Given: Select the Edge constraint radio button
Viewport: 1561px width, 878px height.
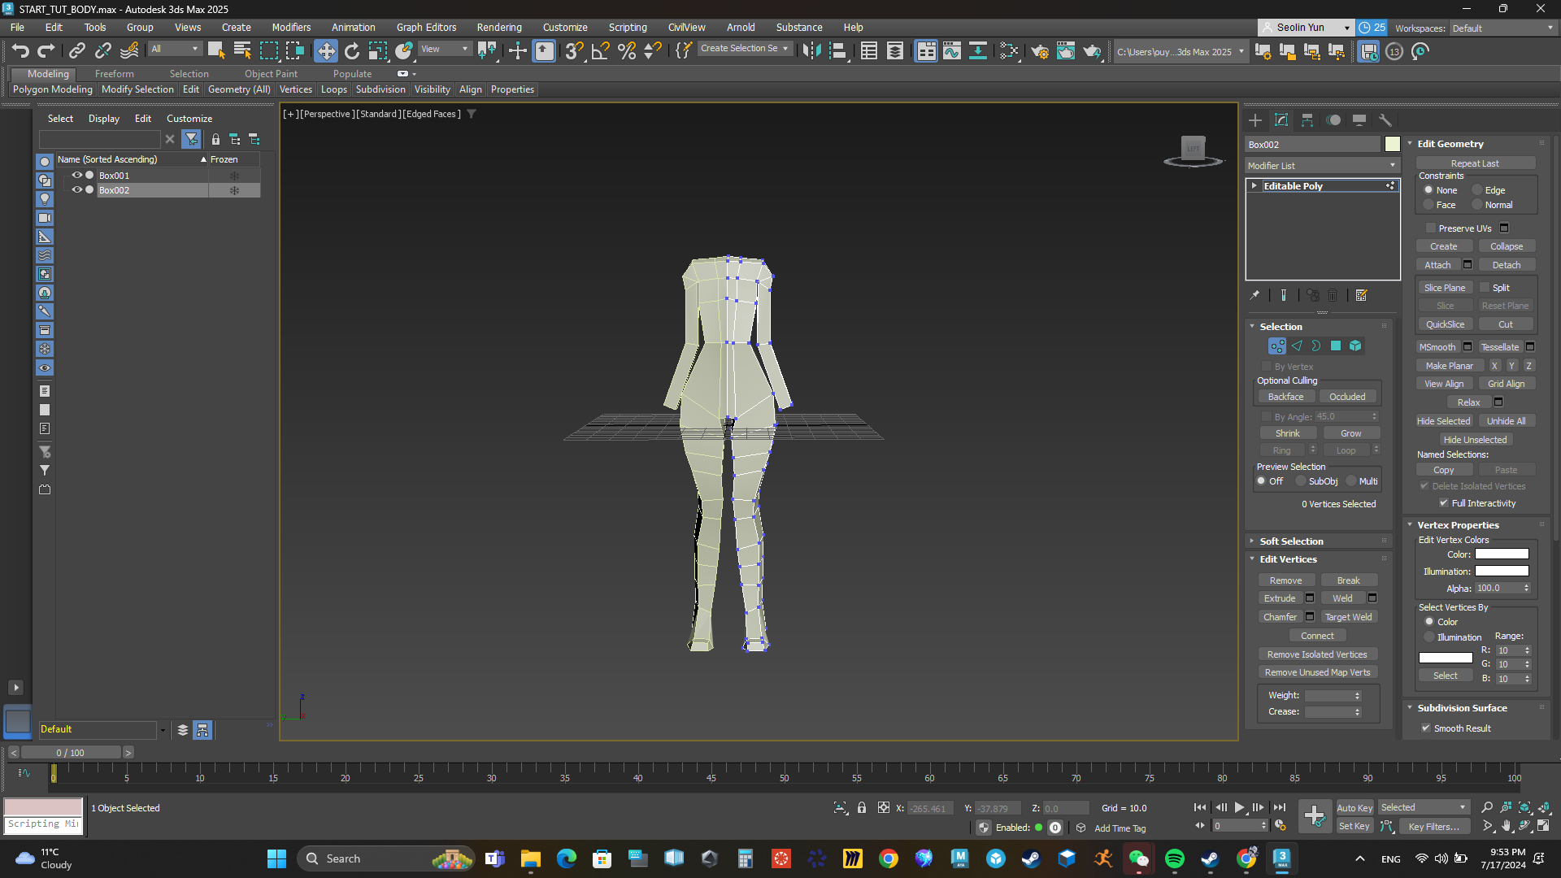Looking at the screenshot, I should click(x=1477, y=190).
